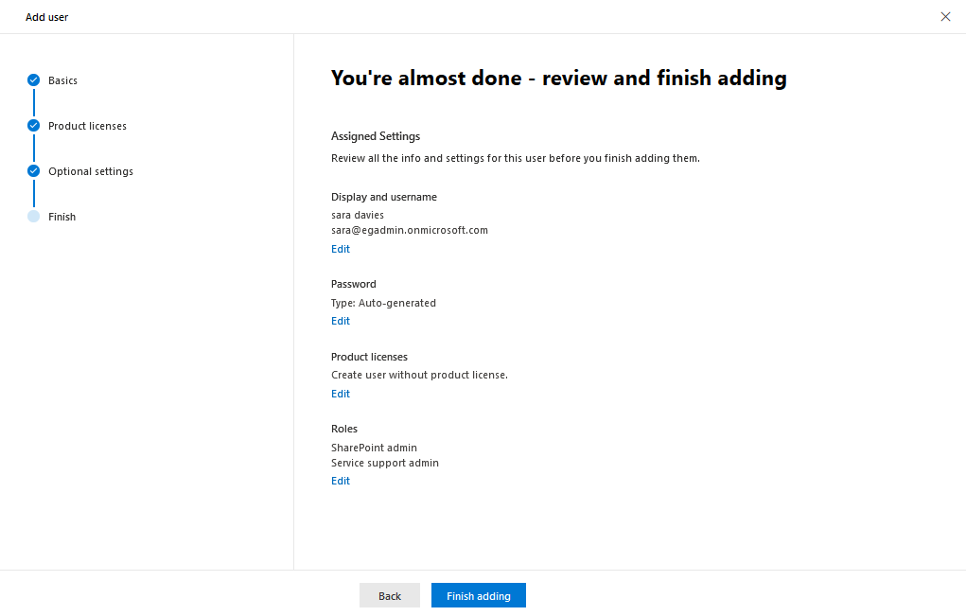Click the Product licenses step checkmark icon
The height and width of the screenshot is (616, 966).
point(34,126)
